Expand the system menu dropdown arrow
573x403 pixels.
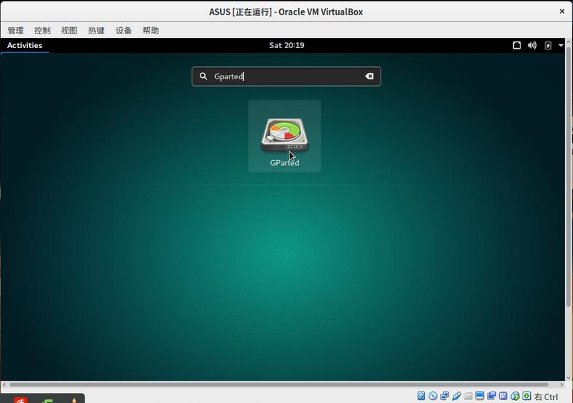click(x=561, y=45)
